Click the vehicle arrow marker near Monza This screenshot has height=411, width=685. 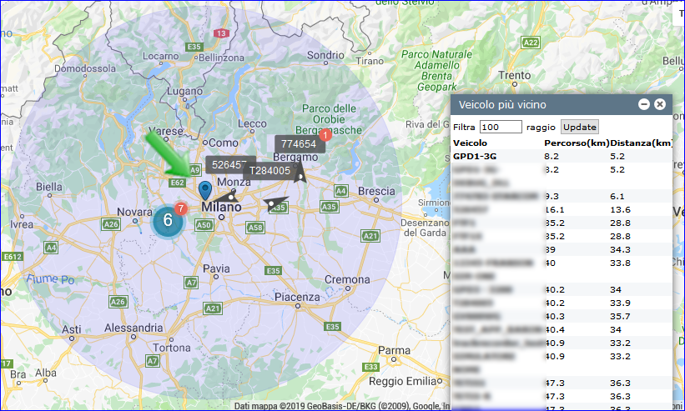click(x=230, y=194)
